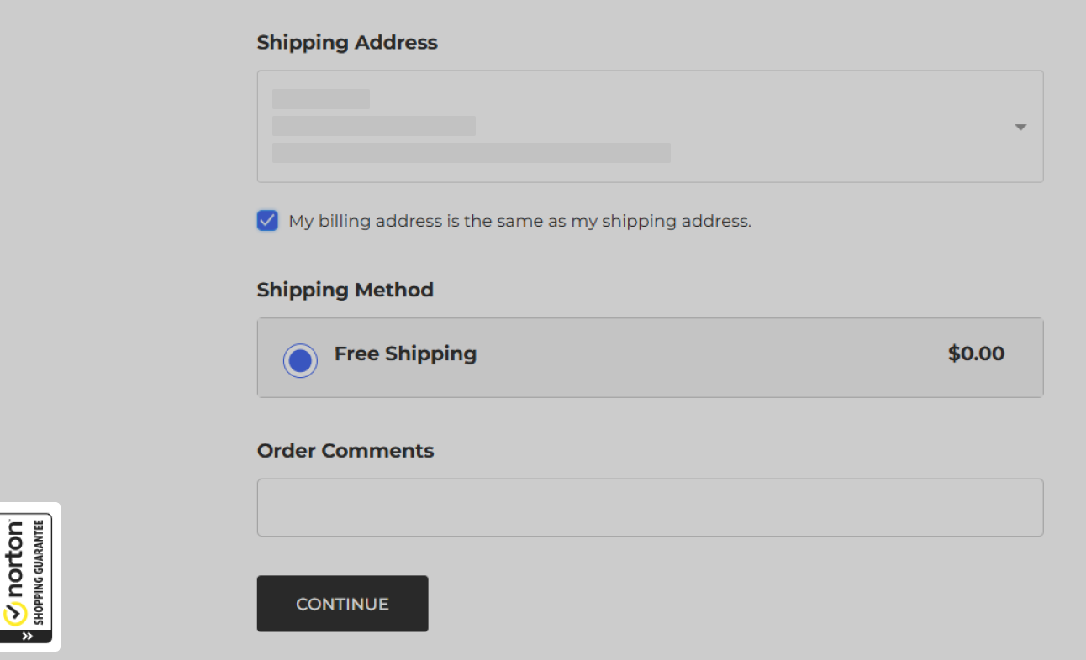Click the Shopping Guarantee vertical text
The width and height of the screenshot is (1086, 660).
tap(39, 572)
